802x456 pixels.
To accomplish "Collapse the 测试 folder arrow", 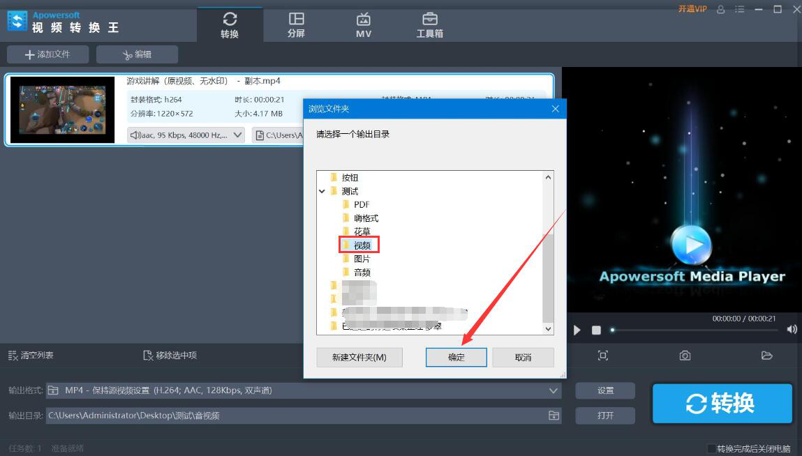I will tap(322, 191).
